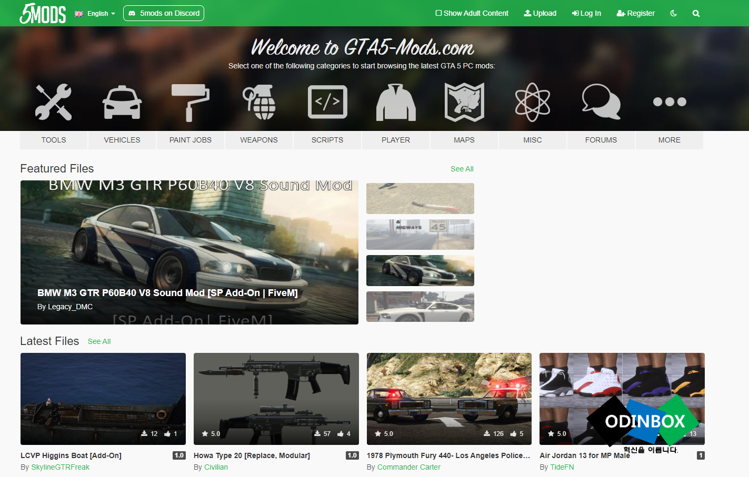This screenshot has width=749, height=477.
Task: Select the MISC category tab
Action: click(x=533, y=140)
